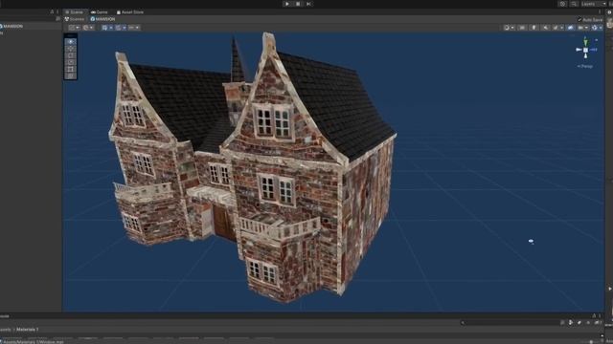Click the Project panel scrollbar up arrow

602,335
